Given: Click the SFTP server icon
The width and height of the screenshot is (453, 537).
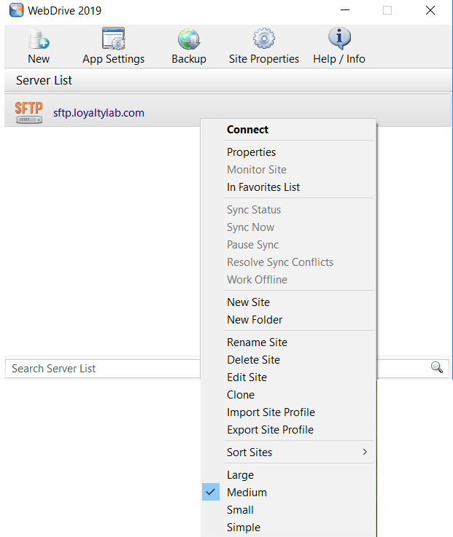Looking at the screenshot, I should 29,112.
